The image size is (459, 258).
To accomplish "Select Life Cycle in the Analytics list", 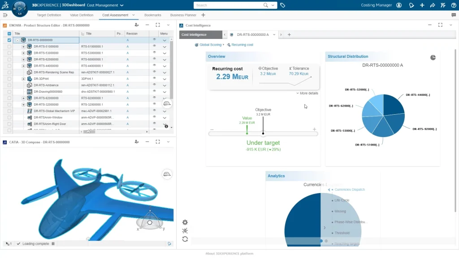I will tap(342, 200).
